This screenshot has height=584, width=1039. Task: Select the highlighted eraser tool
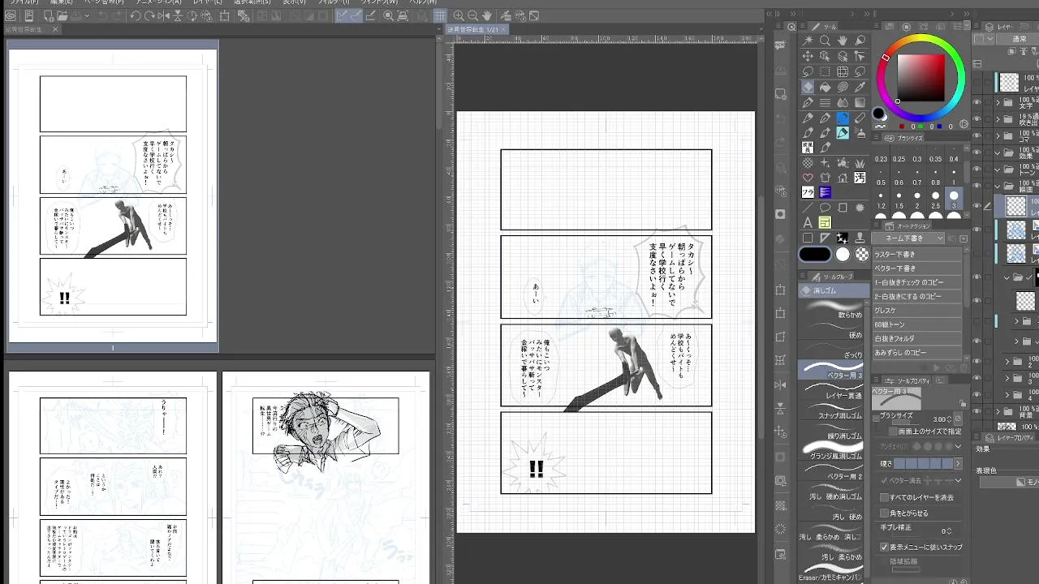808,87
